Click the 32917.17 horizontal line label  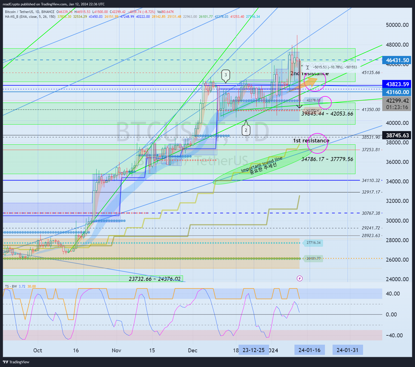pos(371,192)
